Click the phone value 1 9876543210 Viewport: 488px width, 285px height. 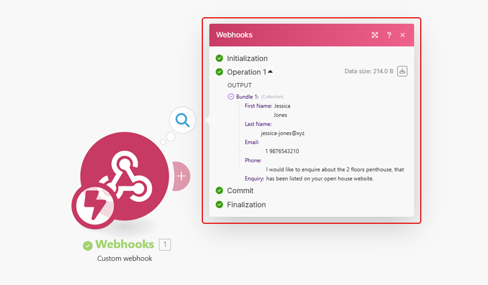click(x=282, y=151)
